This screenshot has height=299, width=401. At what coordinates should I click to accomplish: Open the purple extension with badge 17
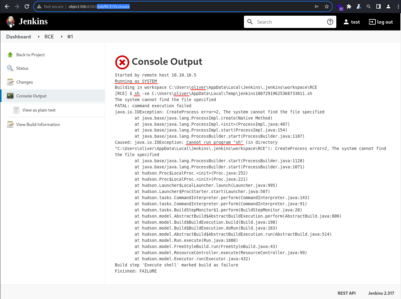340,7
